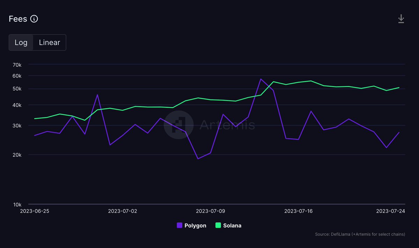Select the 2023-06-25 axis label
The width and height of the screenshot is (419, 248).
click(x=35, y=211)
